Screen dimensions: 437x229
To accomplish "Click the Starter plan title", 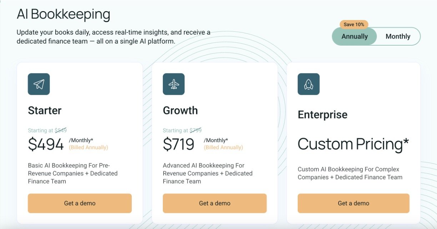I will pyautogui.click(x=45, y=111).
